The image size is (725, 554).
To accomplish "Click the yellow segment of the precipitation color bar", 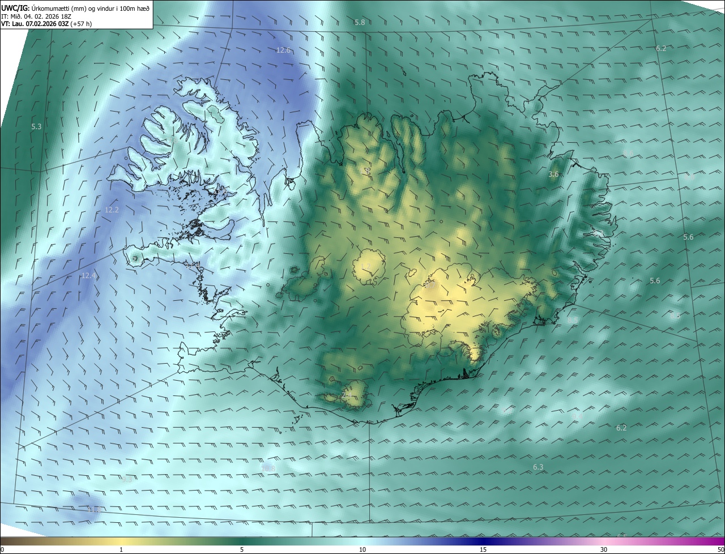I will 121,541.
